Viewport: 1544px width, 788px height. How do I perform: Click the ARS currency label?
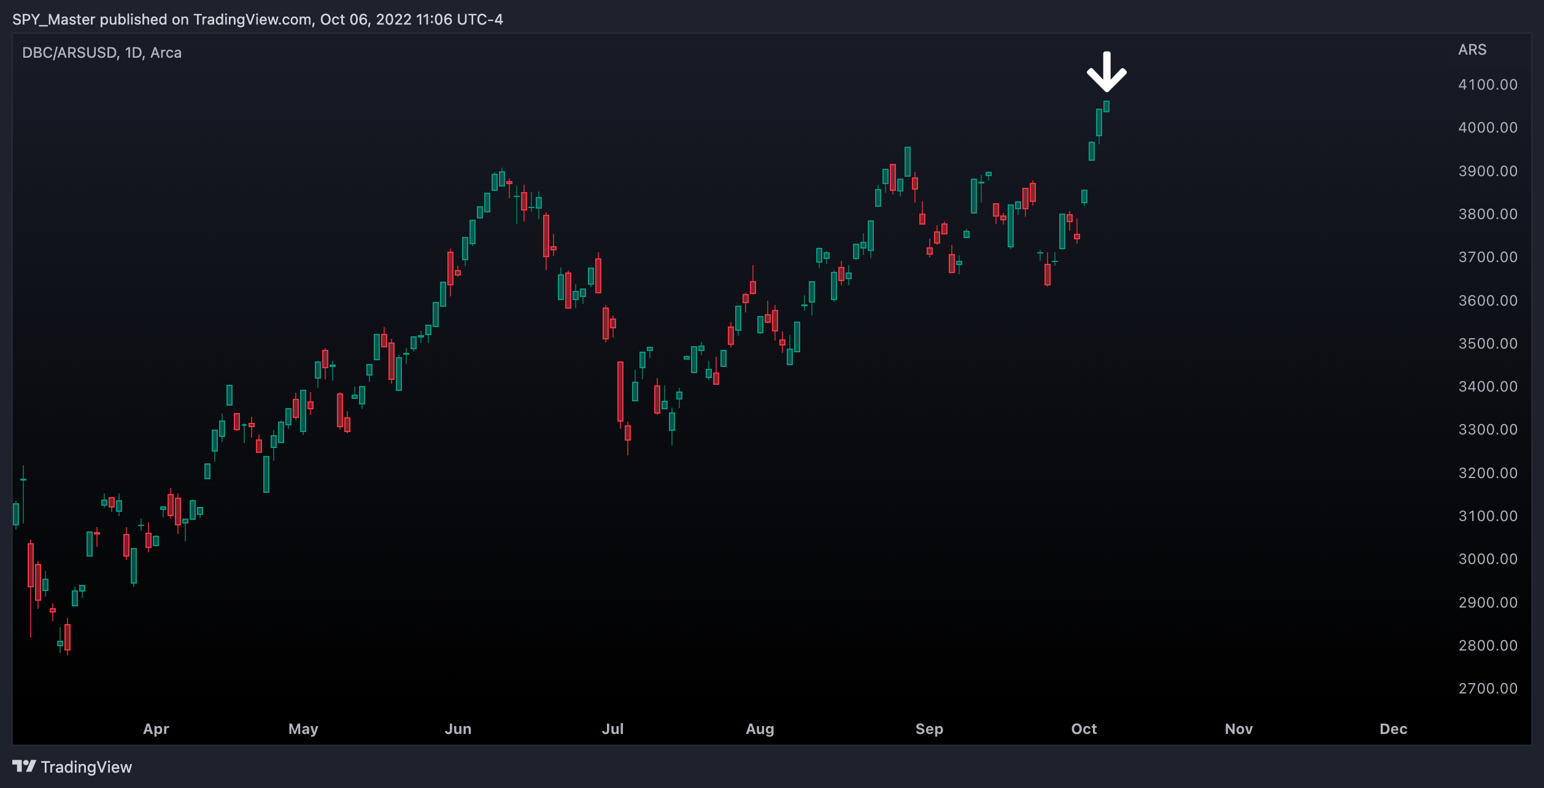click(x=1472, y=50)
